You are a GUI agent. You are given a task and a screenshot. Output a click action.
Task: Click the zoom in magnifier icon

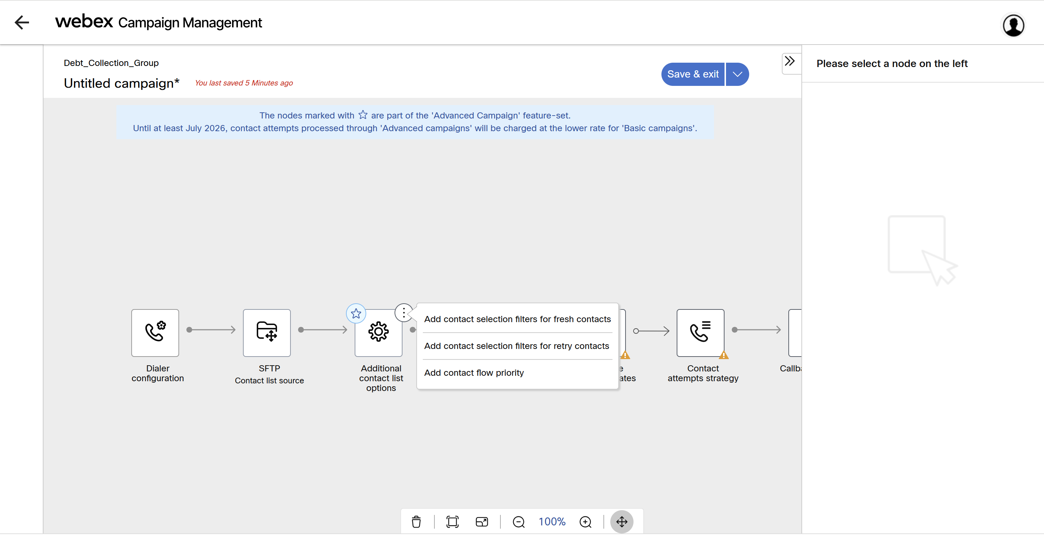coord(585,522)
